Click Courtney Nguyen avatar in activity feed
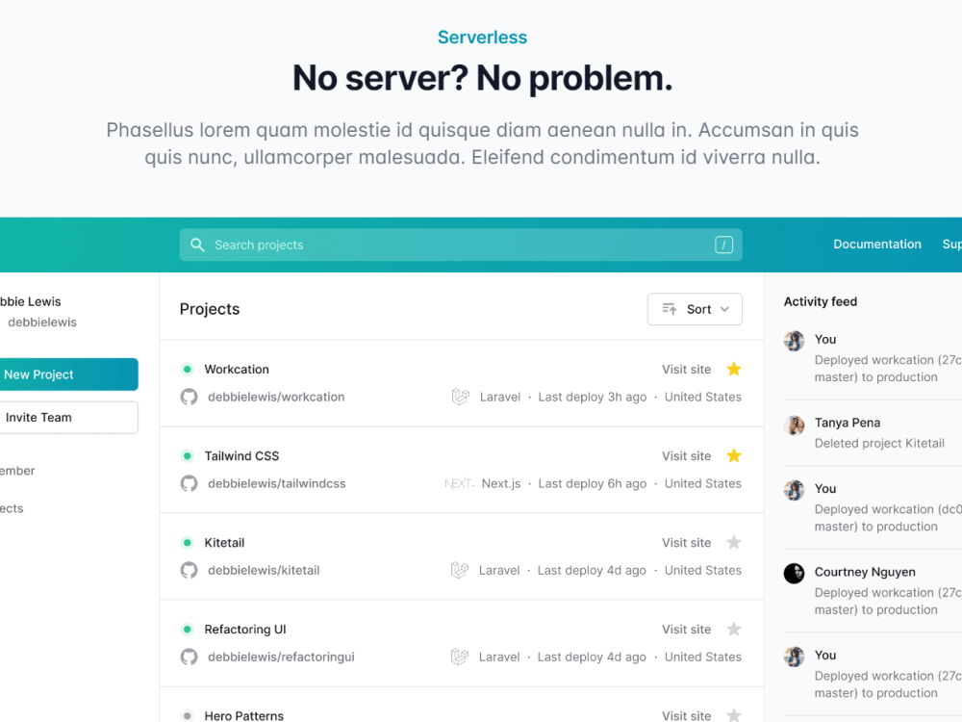 [794, 574]
